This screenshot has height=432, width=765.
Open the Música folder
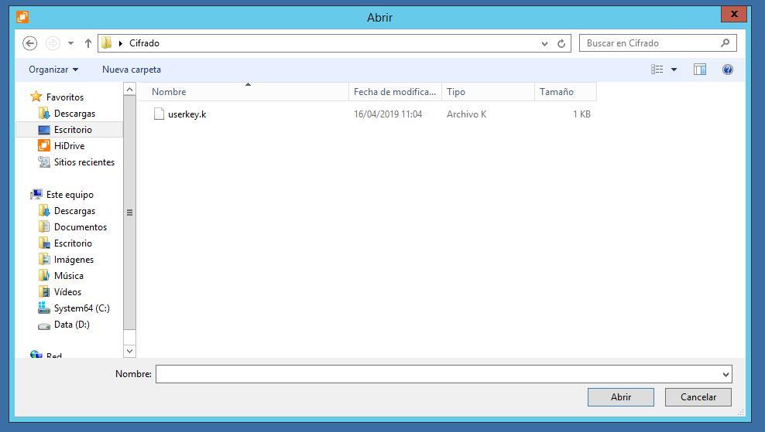pyautogui.click(x=69, y=276)
